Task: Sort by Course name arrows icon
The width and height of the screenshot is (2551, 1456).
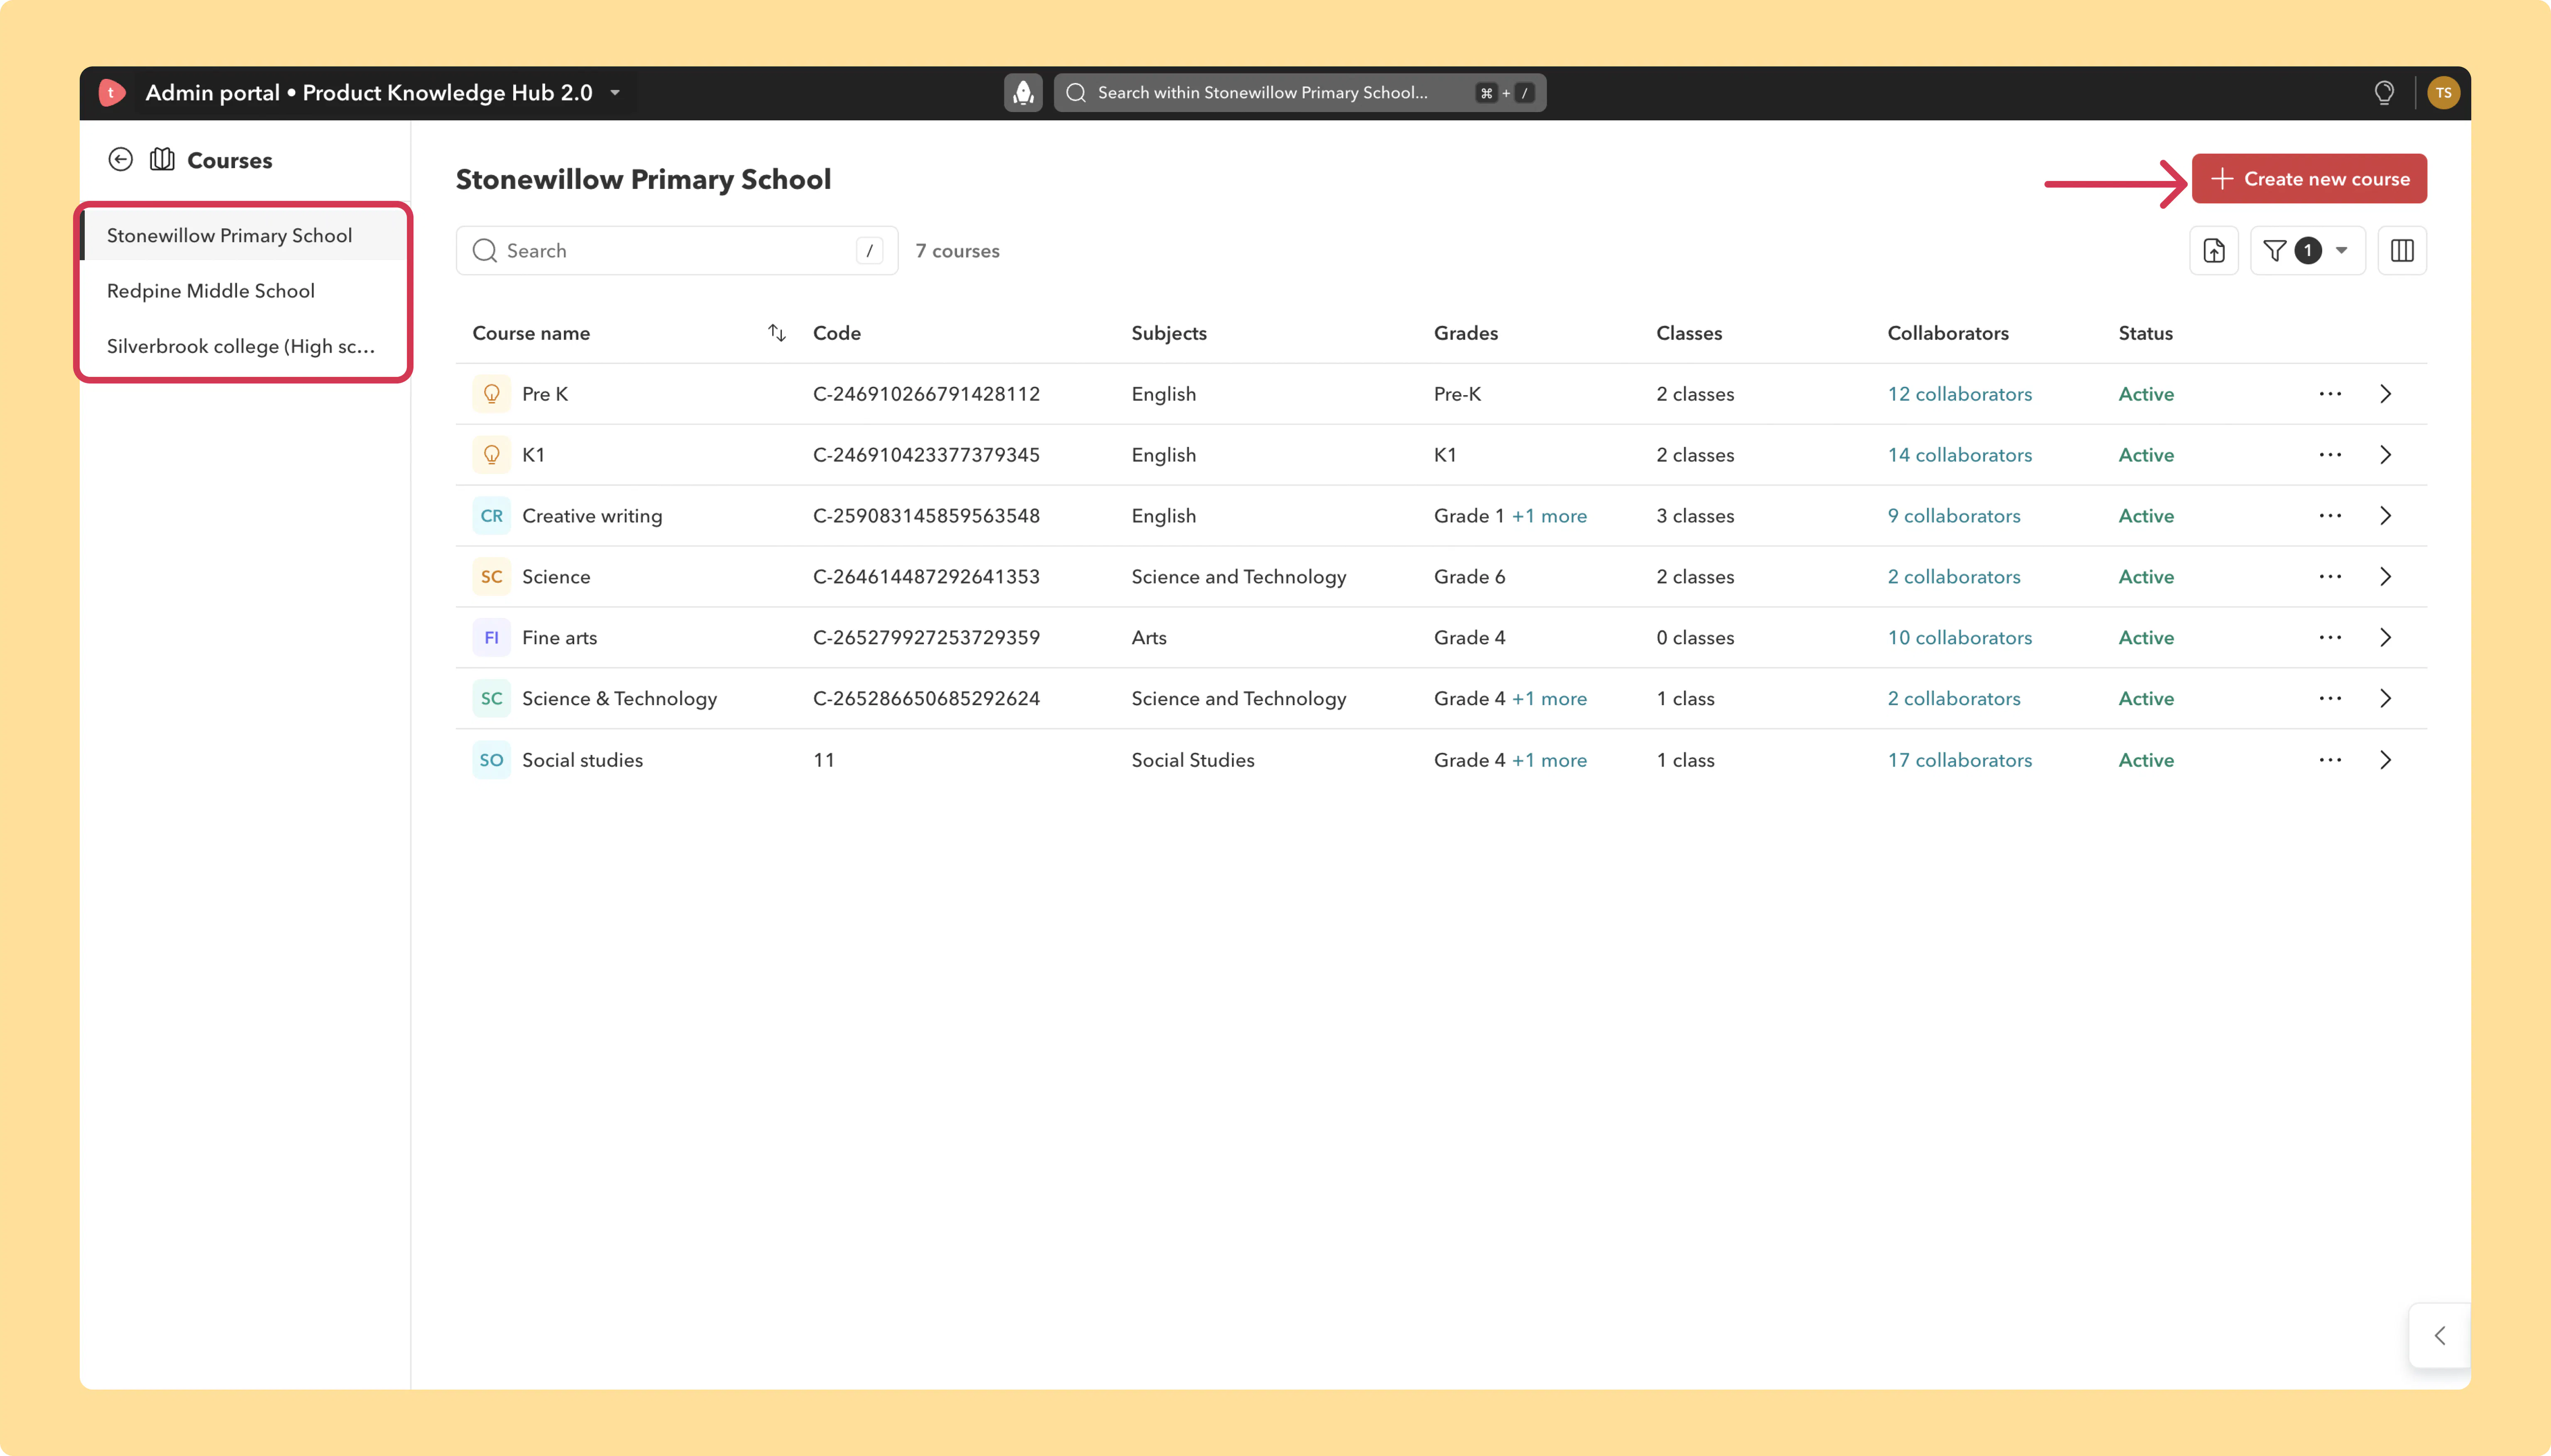Action: [x=776, y=333]
